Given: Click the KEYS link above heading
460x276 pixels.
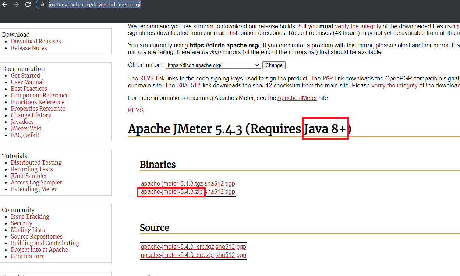Looking at the screenshot, I should coord(136,110).
